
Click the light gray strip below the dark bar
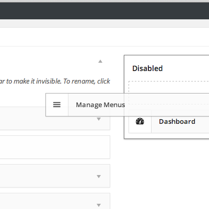click(x=104, y=24)
